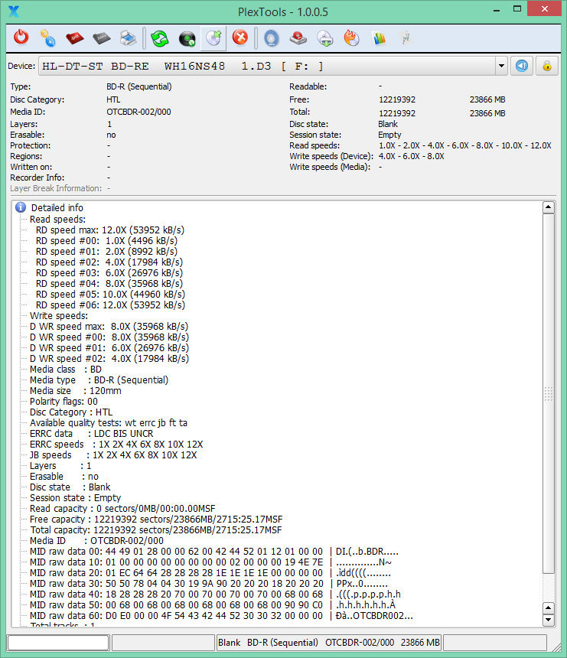This screenshot has height=658, width=567.
Task: Click the Layer Break Information label
Action: point(56,188)
